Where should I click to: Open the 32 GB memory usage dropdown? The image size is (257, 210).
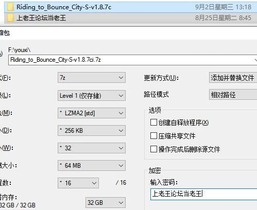tap(106, 203)
